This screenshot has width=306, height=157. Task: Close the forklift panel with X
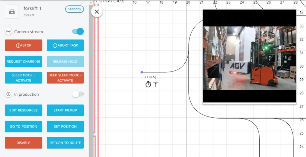[97, 12]
